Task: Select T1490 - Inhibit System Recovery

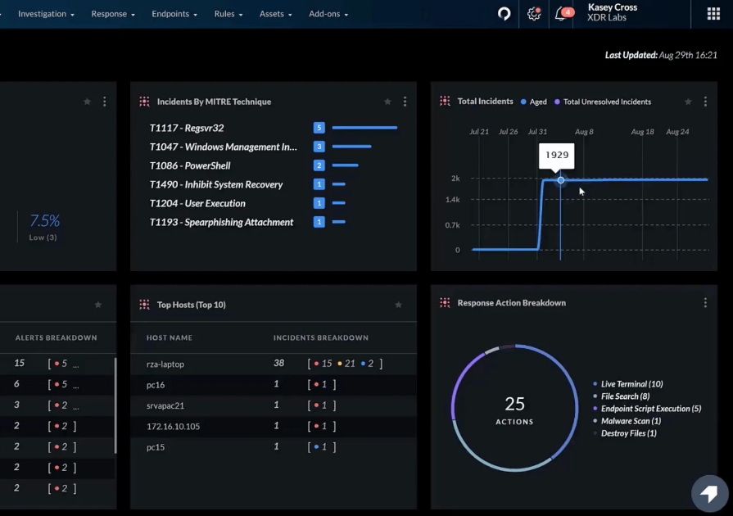Action: (x=216, y=184)
